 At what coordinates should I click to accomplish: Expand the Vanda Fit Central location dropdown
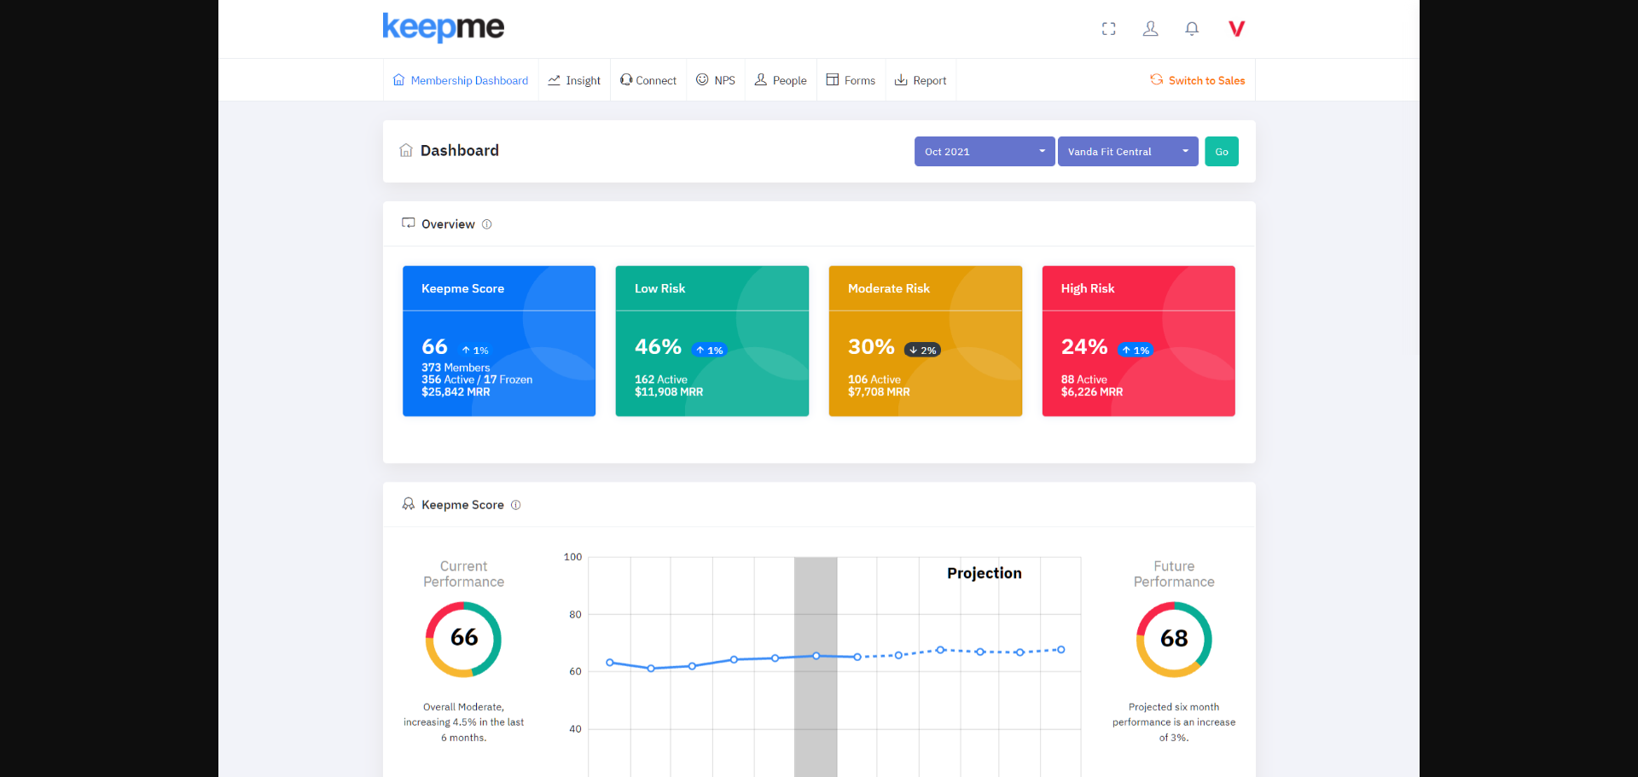pyautogui.click(x=1128, y=152)
